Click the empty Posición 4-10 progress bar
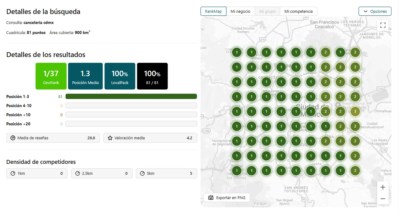This screenshot has height=213, width=399. pyautogui.click(x=131, y=106)
